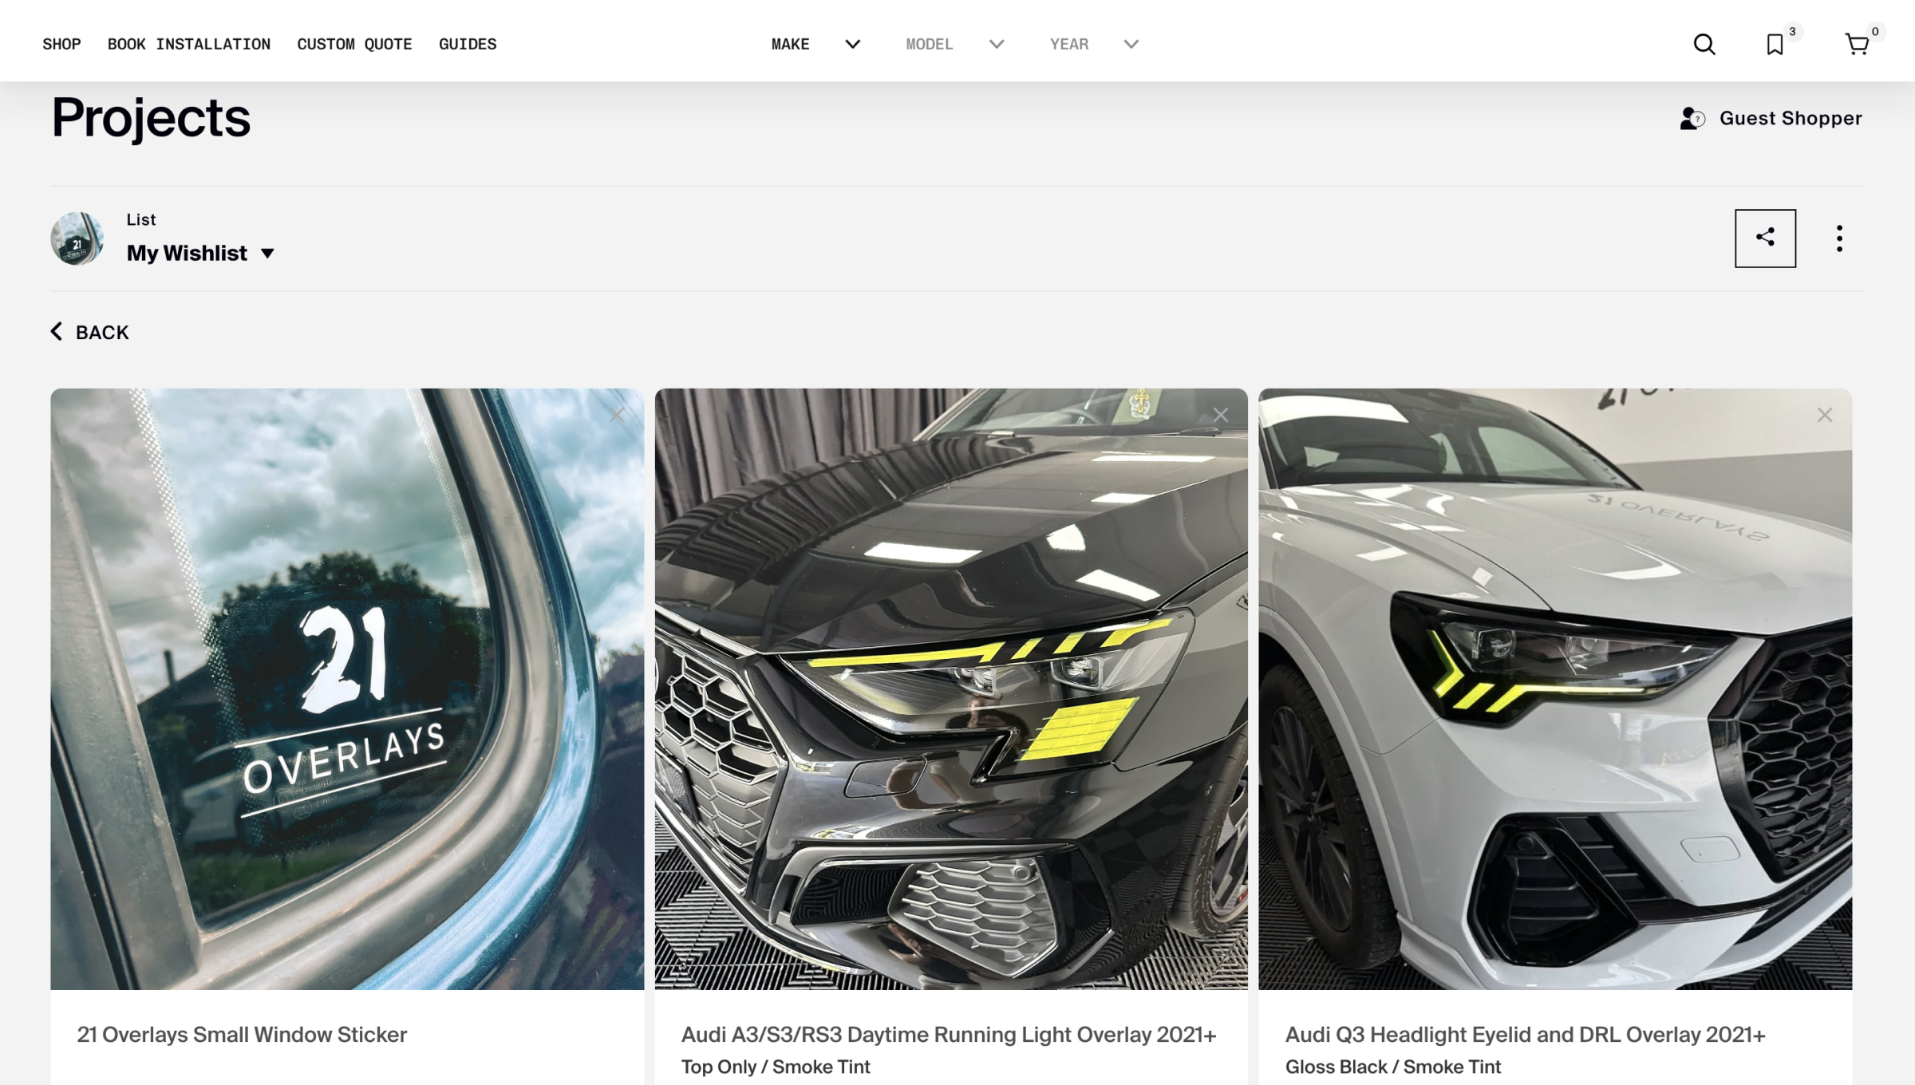
Task: Open Audi Q3 Headlight Eyelid product title
Action: click(x=1525, y=1035)
